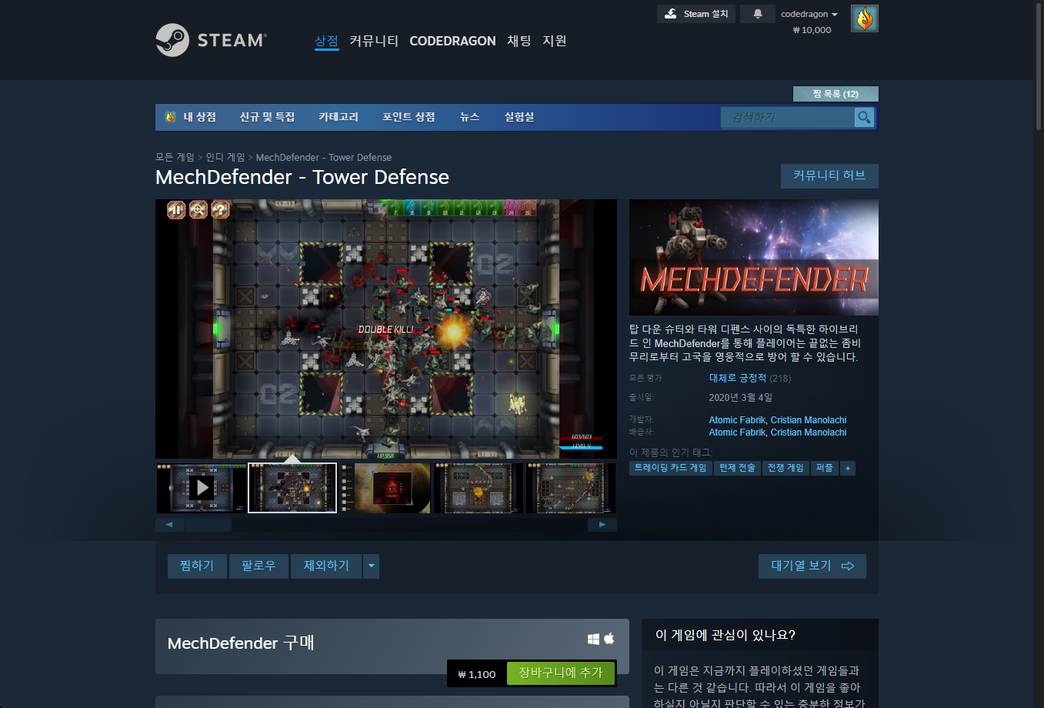The height and width of the screenshot is (708, 1044).
Task: Open the 찜 목록 (12) wishlist
Action: pyautogui.click(x=836, y=94)
